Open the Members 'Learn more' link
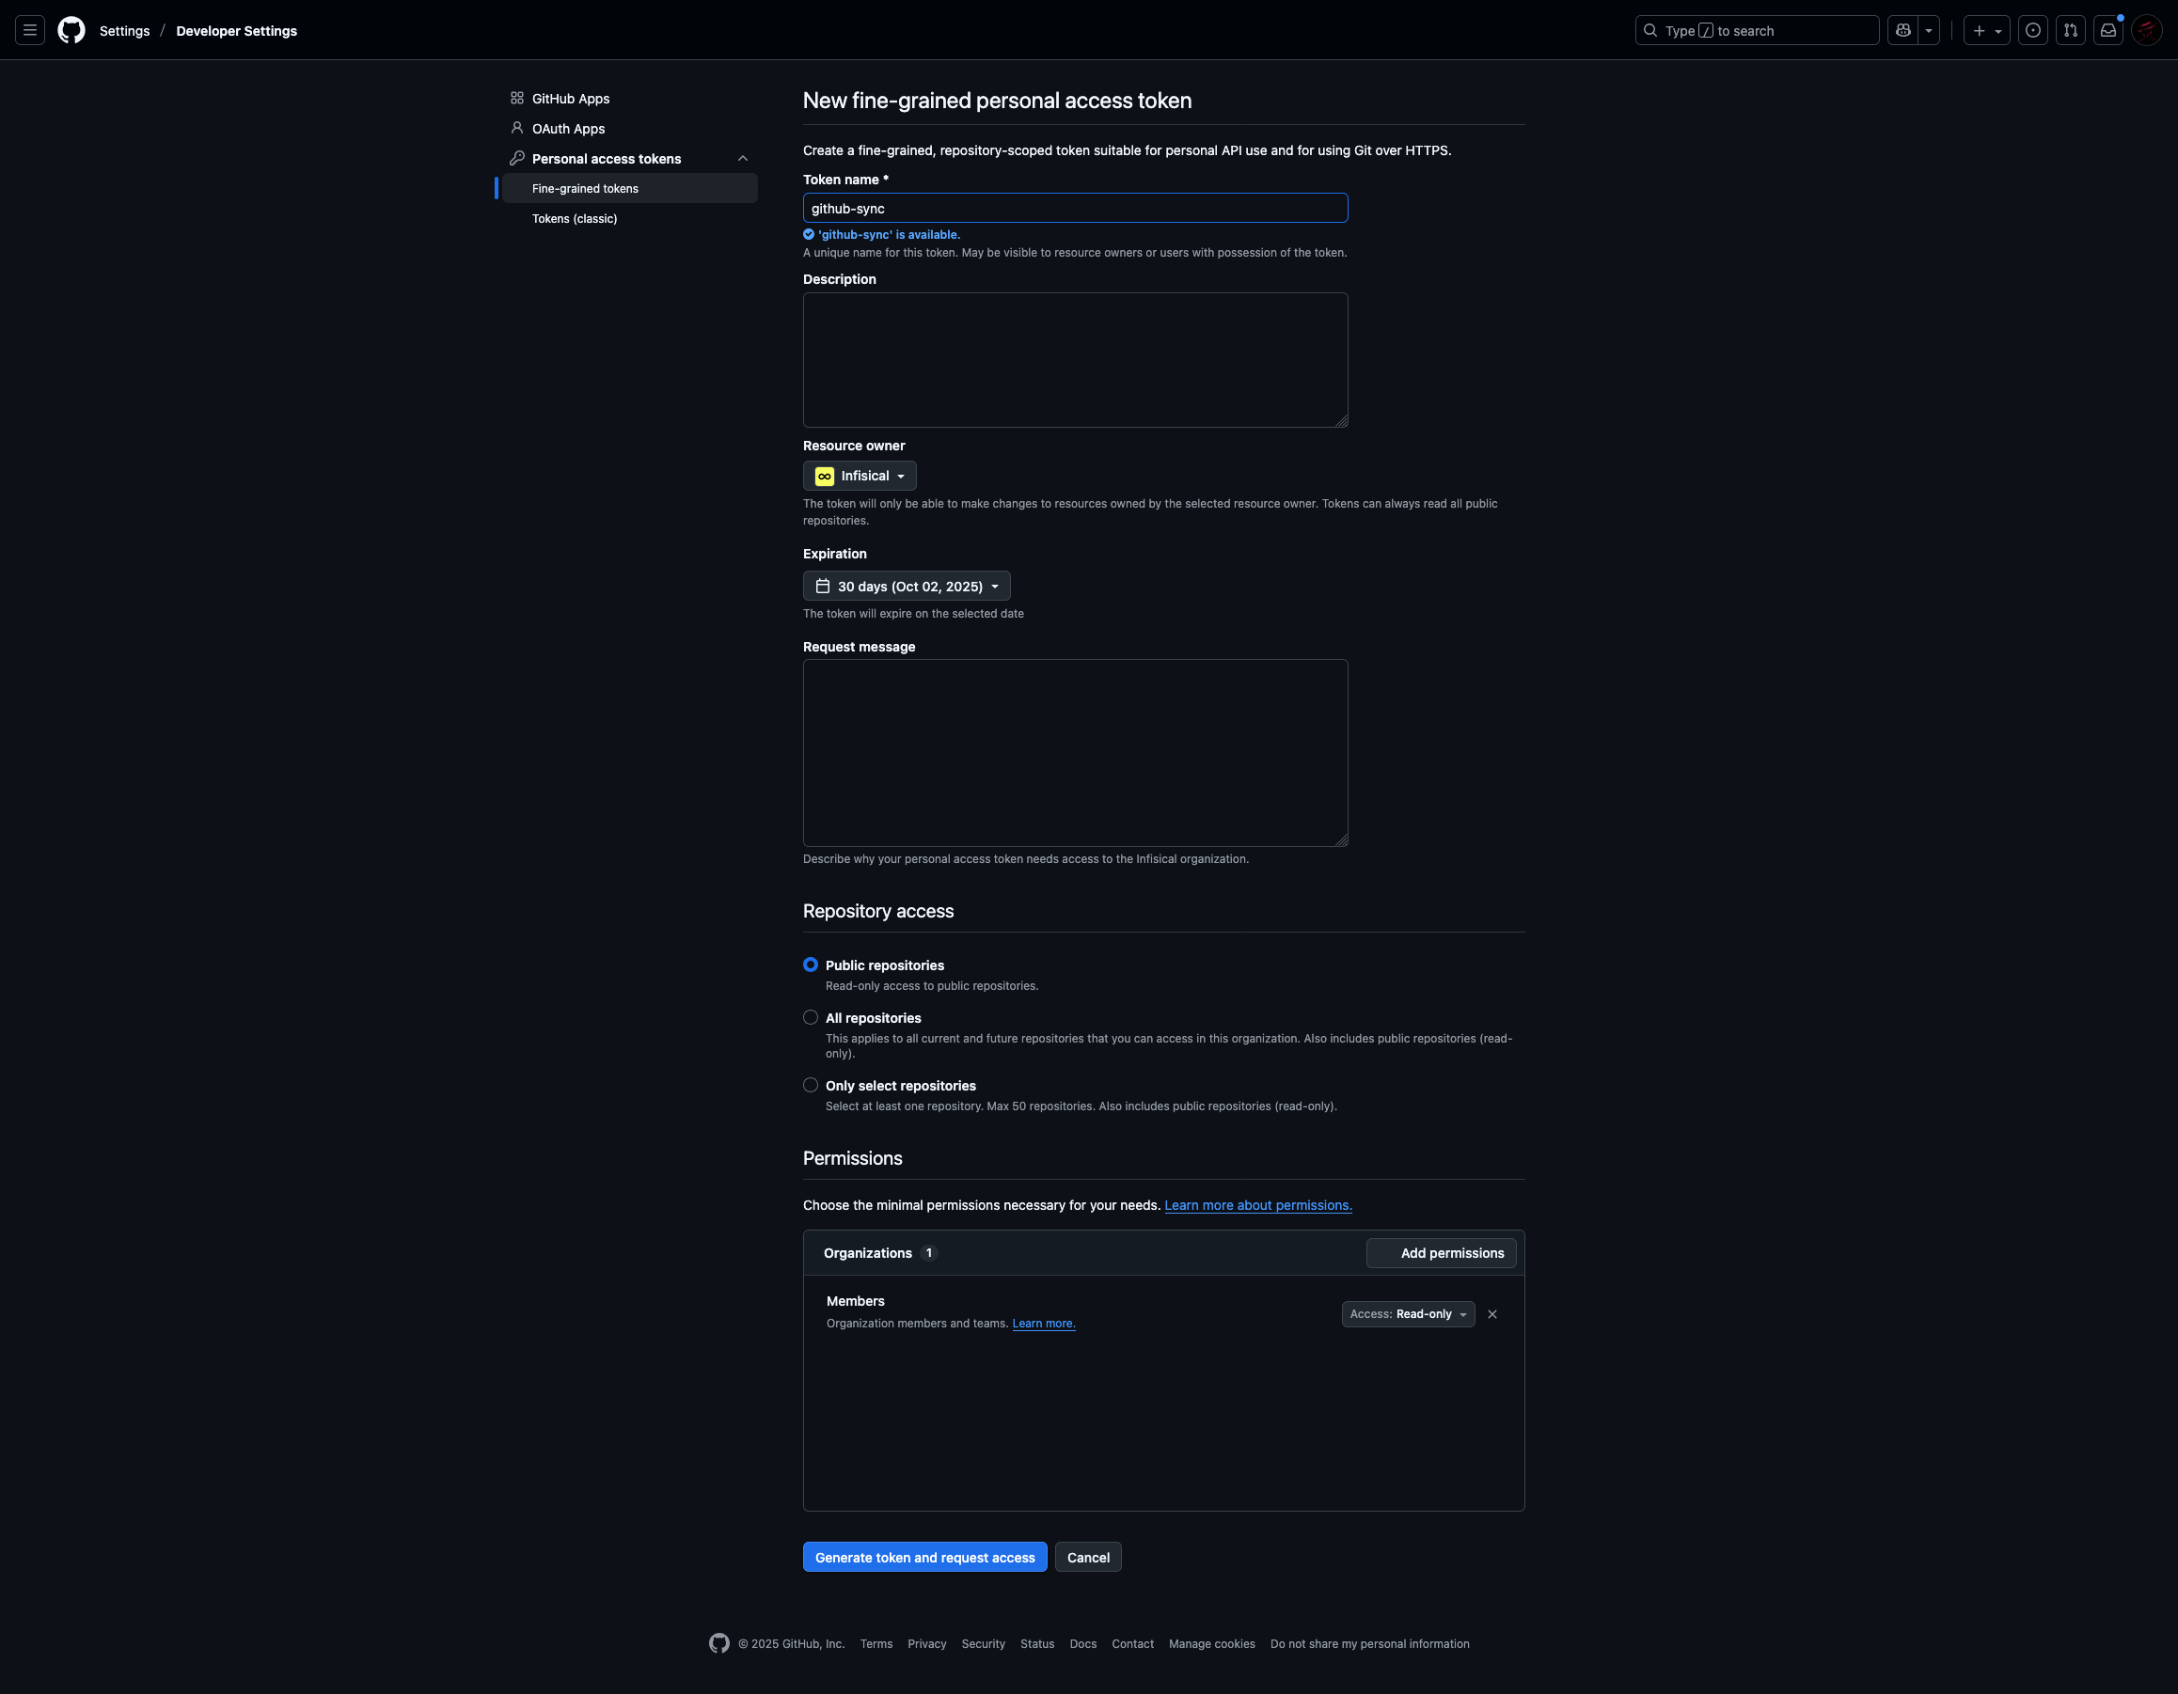2178x1694 pixels. click(x=1044, y=1323)
